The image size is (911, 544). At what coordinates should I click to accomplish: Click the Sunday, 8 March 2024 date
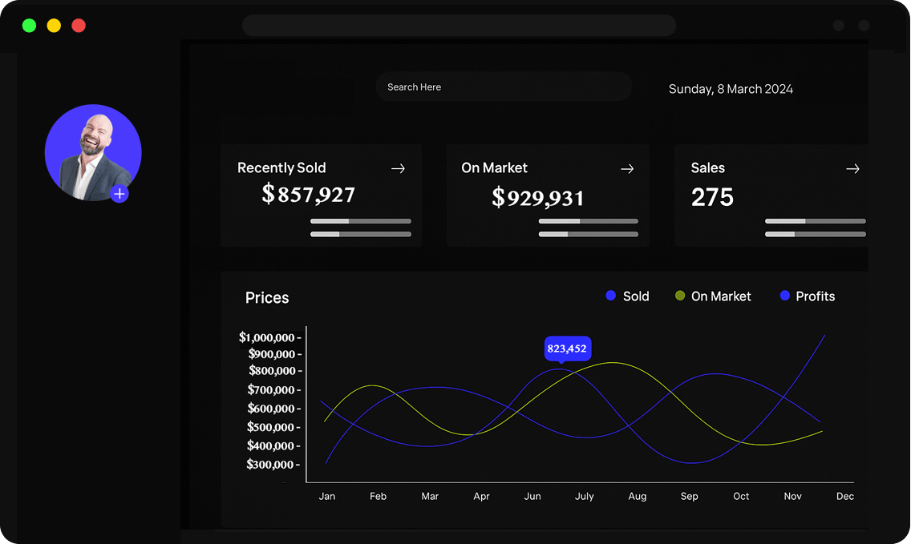[x=731, y=89]
